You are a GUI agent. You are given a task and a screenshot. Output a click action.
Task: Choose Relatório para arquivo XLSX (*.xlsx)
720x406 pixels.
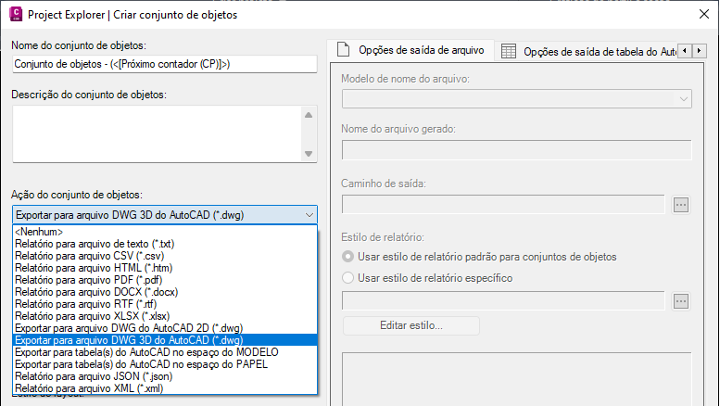pyautogui.click(x=165, y=316)
